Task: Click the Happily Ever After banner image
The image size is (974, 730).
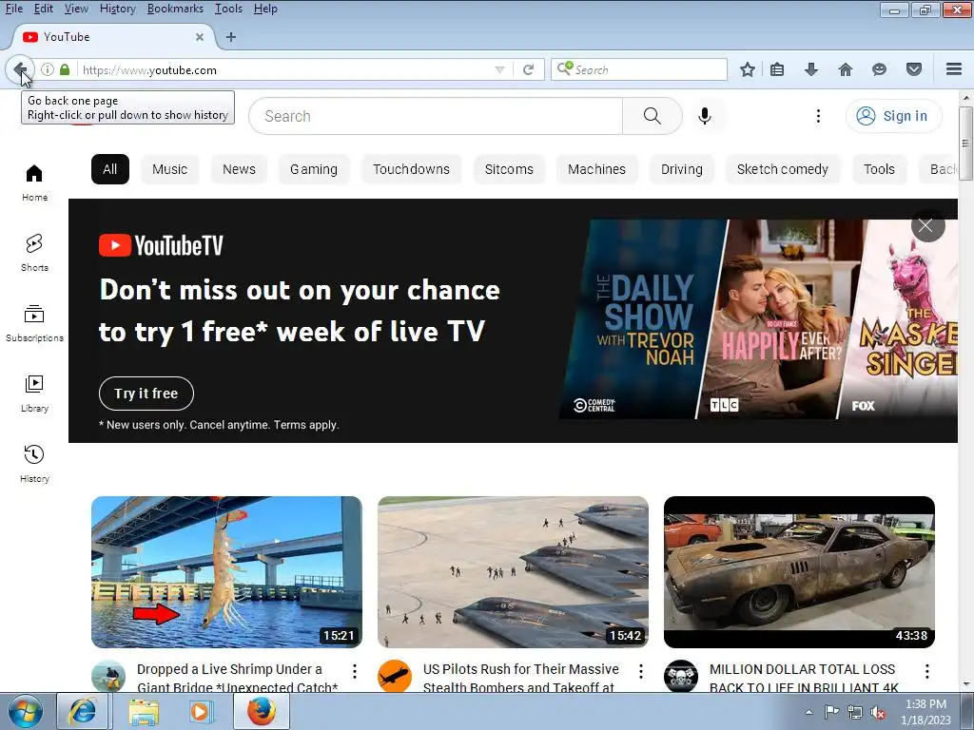Action: (781, 319)
